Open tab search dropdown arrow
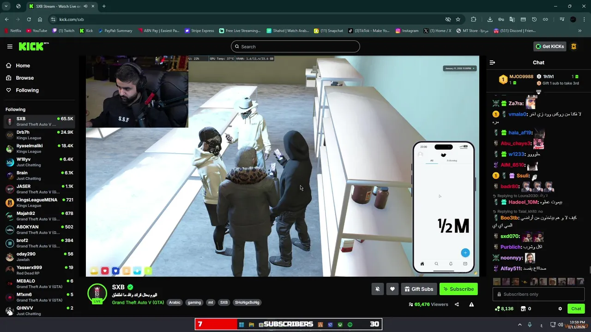 coord(6,6)
